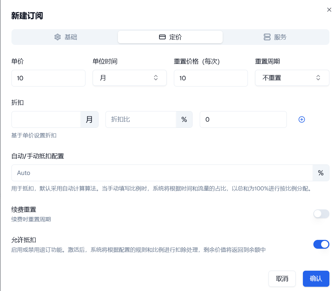Screen dimensions: 334x291
Task: Click the card icon on 定价 tab
Action: point(162,37)
